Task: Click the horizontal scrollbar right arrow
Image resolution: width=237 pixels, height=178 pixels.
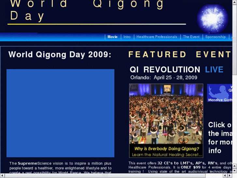Action: pyautogui.click(x=230, y=176)
